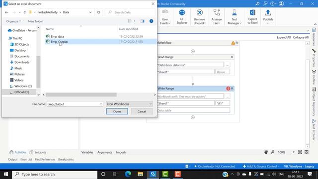Open File Explorer from the taskbar
This screenshot has width=318, height=179.
click(x=140, y=174)
